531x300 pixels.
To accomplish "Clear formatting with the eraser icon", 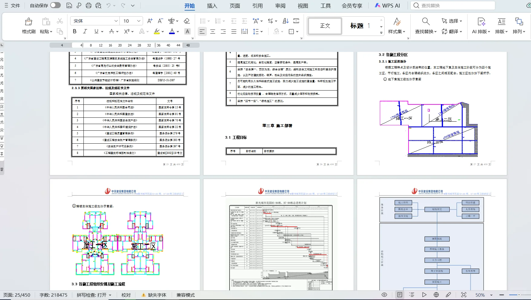I will (187, 21).
